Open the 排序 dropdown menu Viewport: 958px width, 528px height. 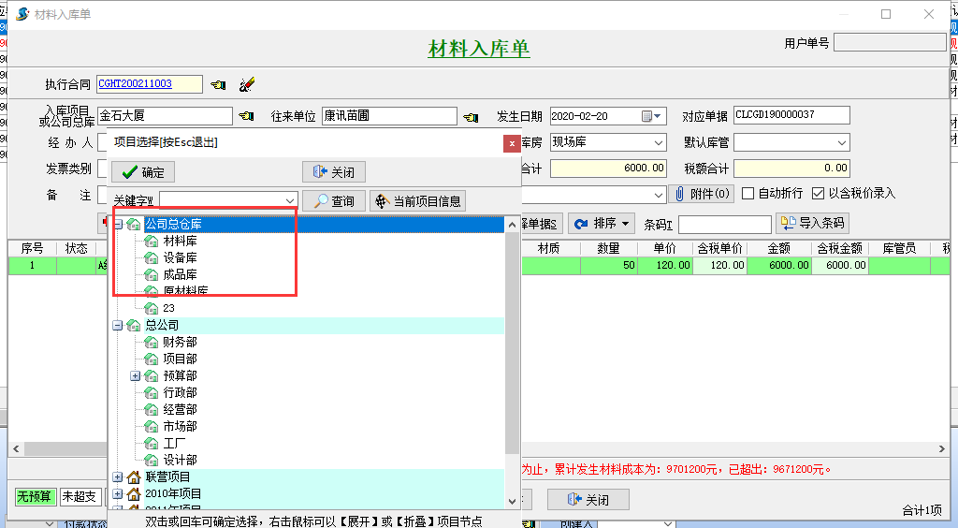[602, 224]
